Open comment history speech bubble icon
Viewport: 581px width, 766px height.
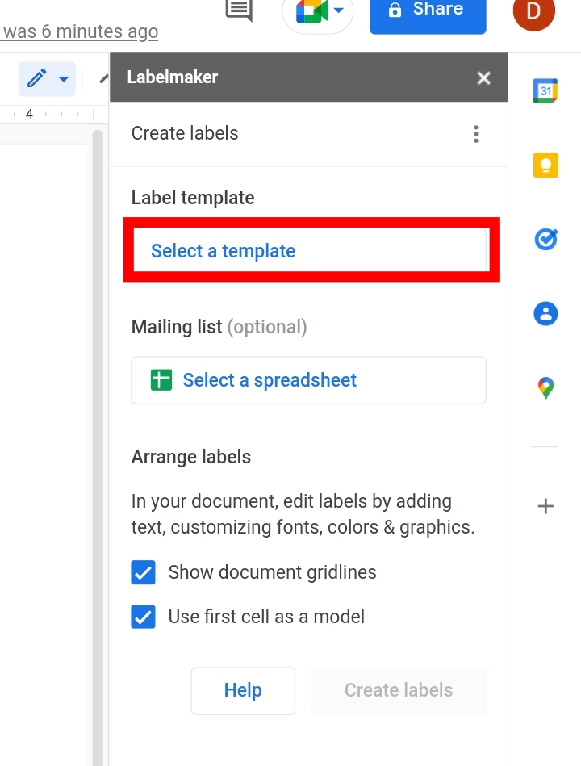239,10
